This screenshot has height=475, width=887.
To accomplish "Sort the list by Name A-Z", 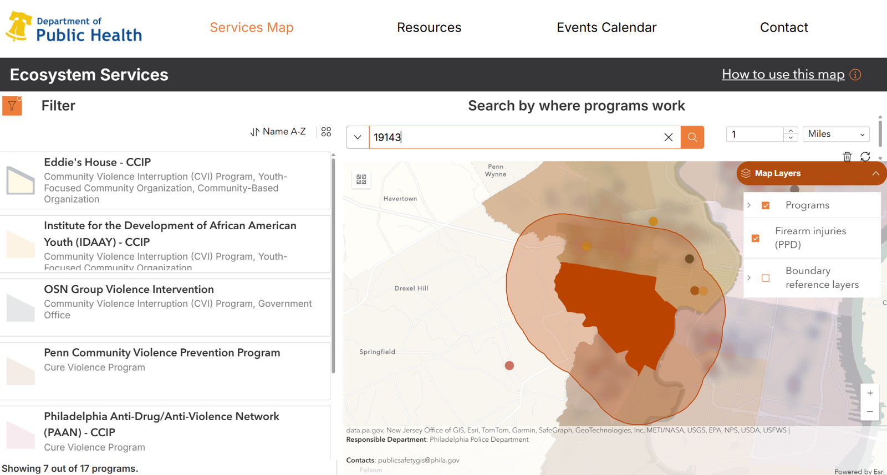I will (x=278, y=132).
